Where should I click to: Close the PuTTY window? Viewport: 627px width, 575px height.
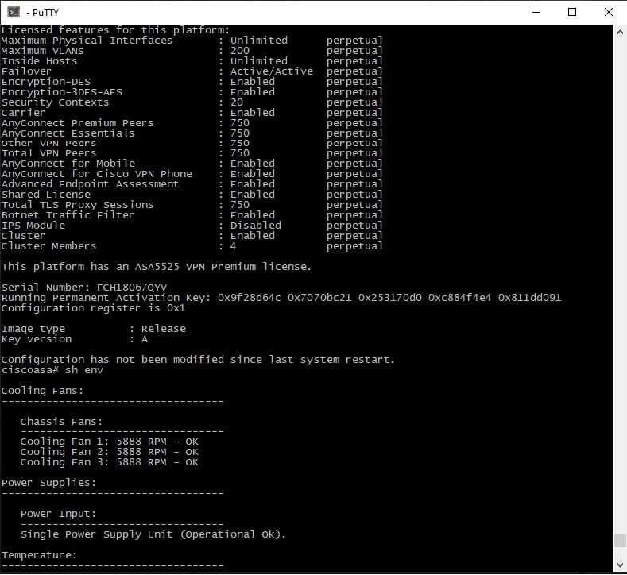pos(609,12)
